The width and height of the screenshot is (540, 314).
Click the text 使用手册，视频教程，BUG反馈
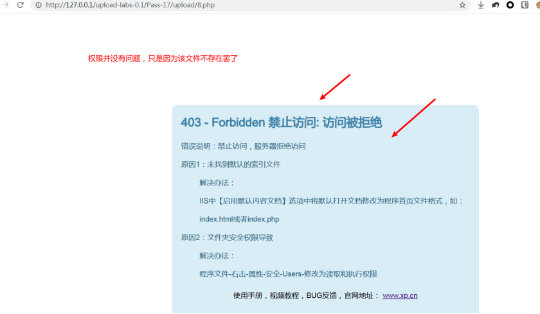pos(284,295)
